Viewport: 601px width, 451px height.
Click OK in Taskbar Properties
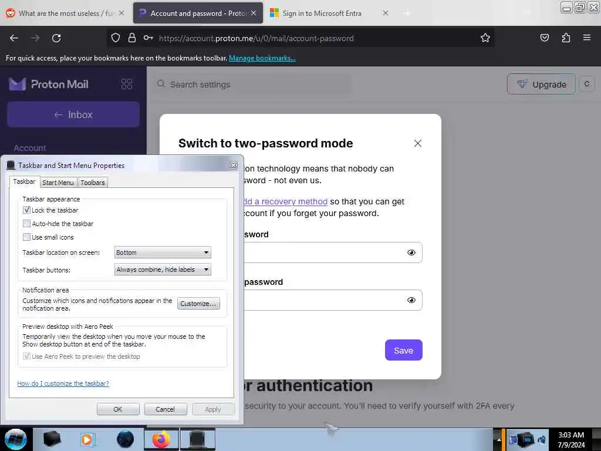pos(117,409)
